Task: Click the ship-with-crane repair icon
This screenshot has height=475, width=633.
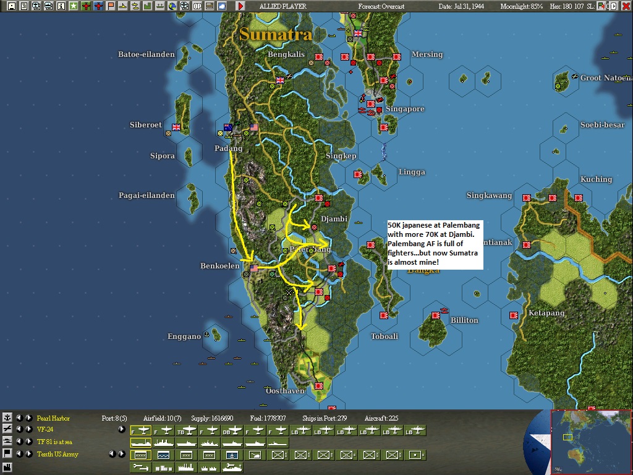Action: point(232,468)
